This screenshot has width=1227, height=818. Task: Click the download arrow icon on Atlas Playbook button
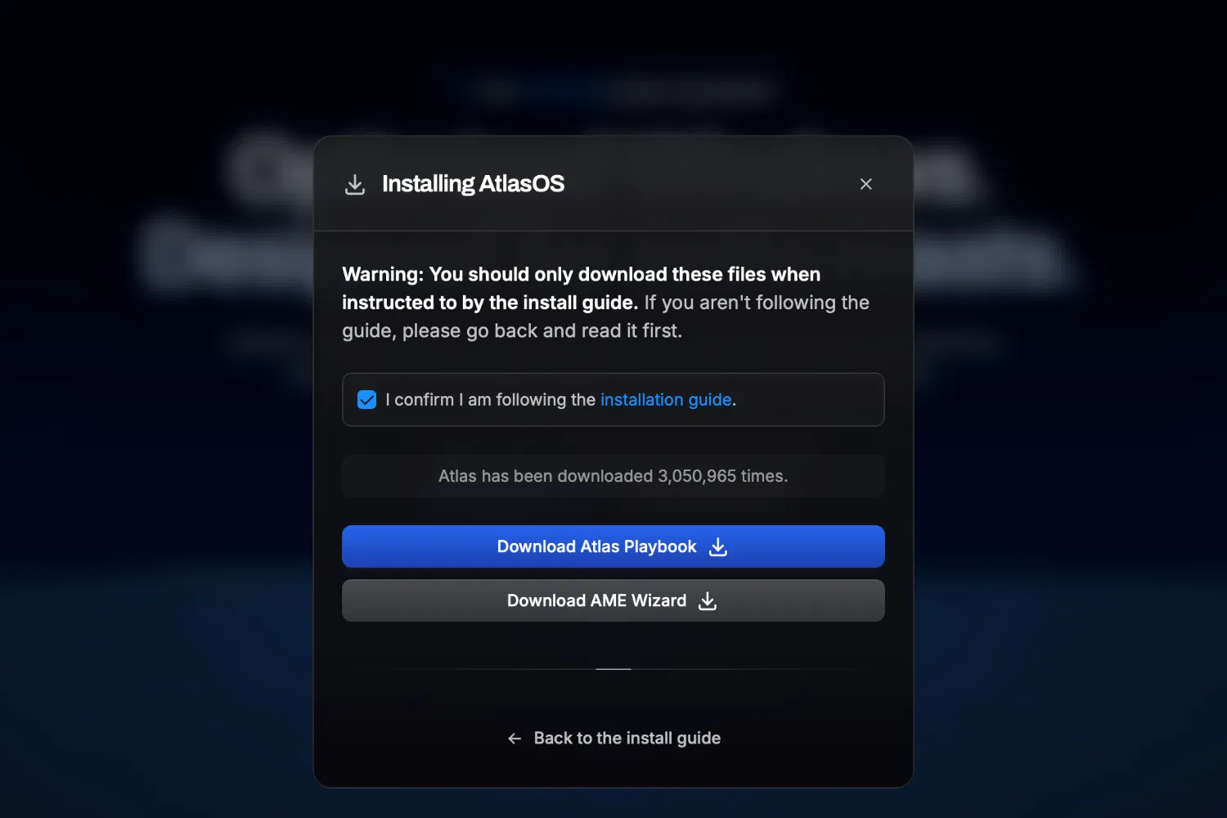(x=718, y=547)
